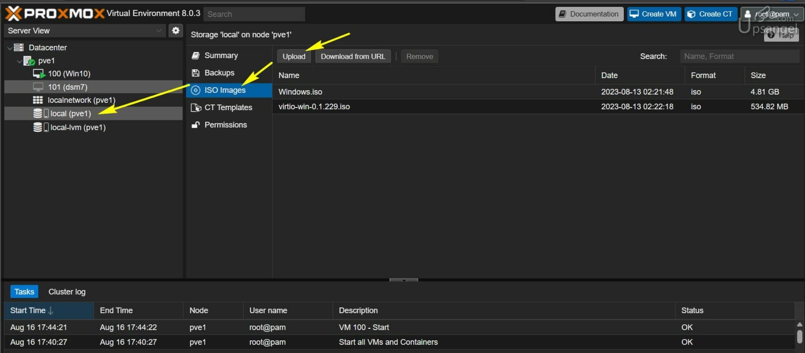Sort tasks by Start Time column header

(28, 311)
